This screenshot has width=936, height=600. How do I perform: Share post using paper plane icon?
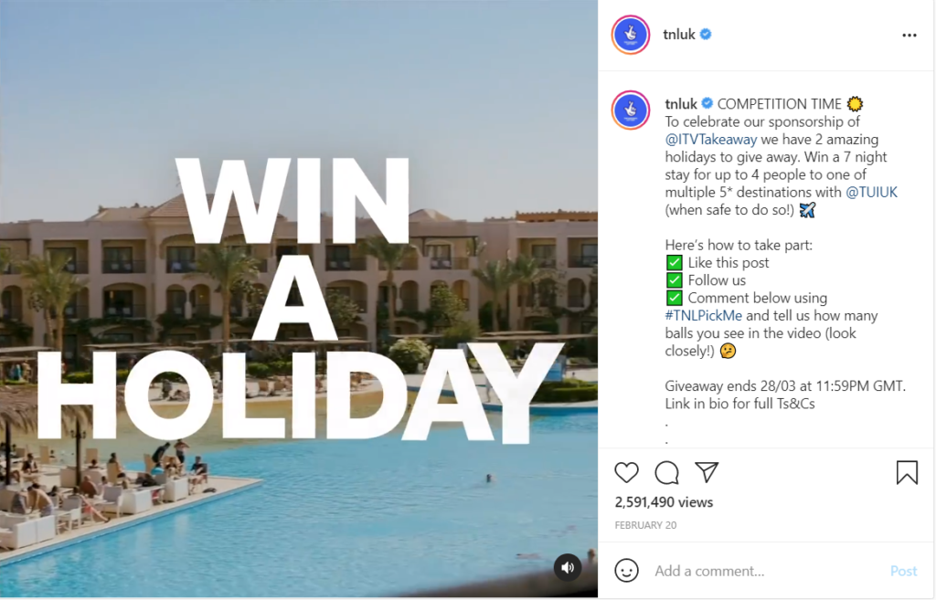click(x=707, y=472)
